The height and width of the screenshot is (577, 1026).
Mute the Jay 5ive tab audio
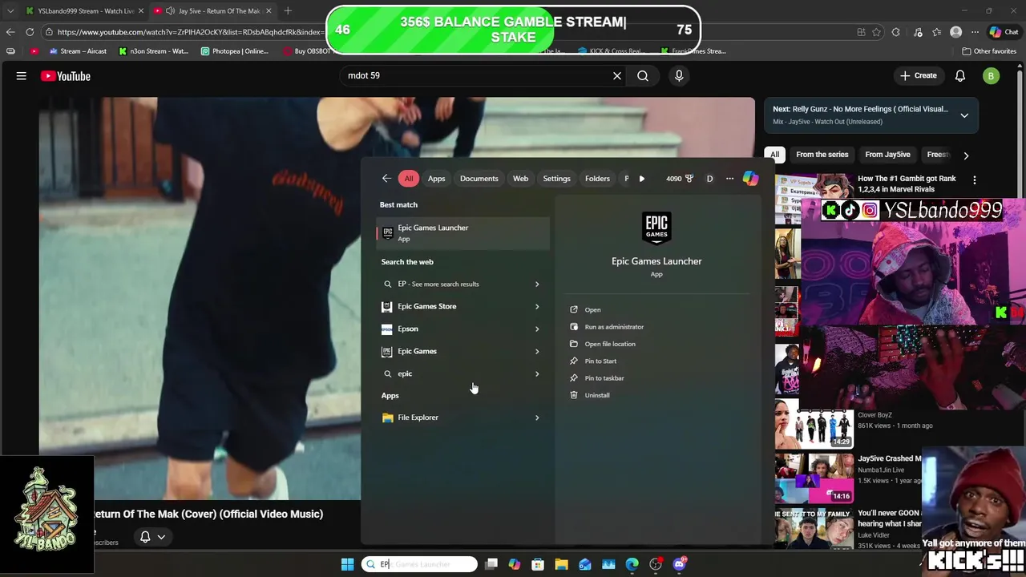pos(170,11)
